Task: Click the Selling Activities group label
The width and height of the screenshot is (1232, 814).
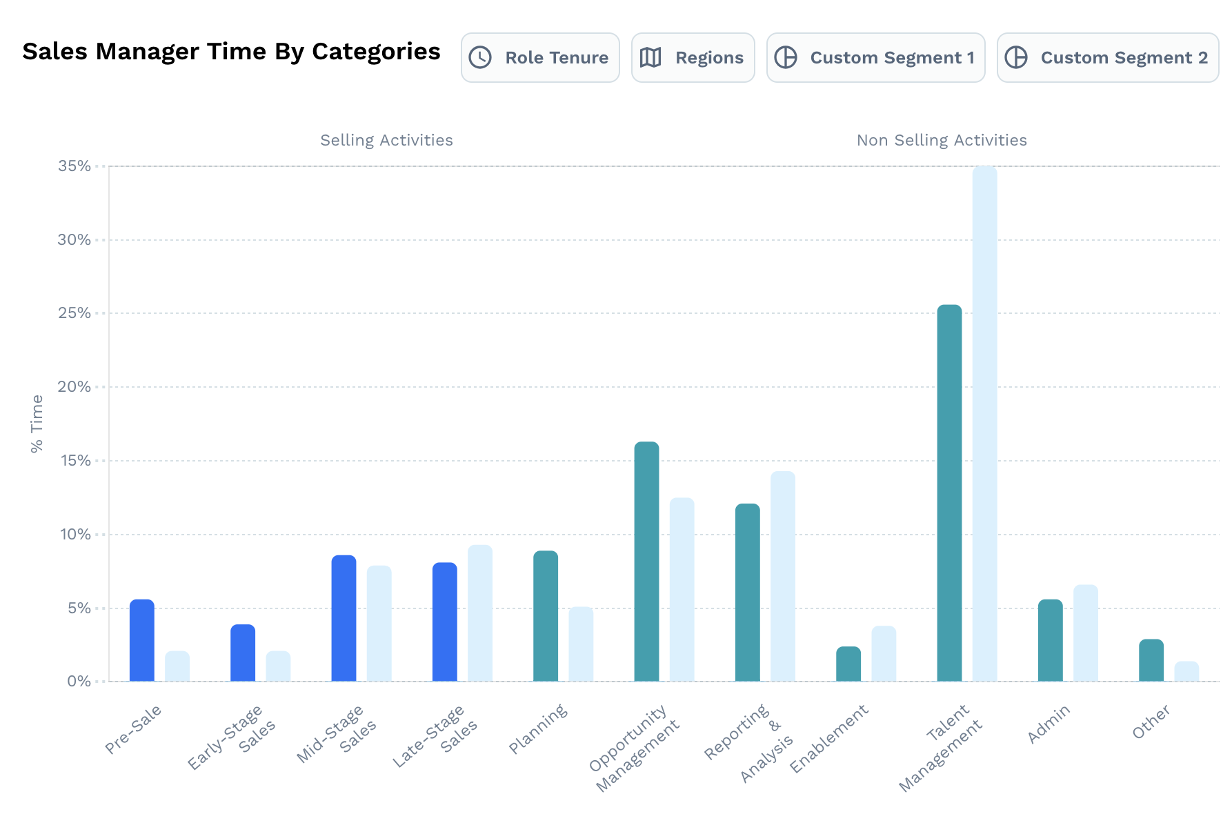Action: [x=386, y=140]
